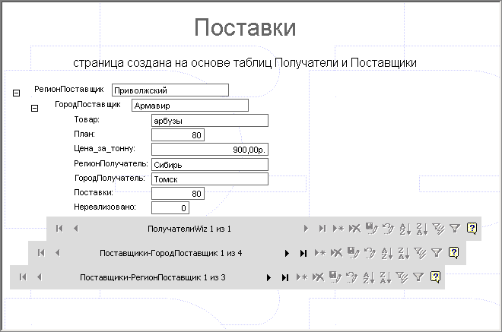Go to next record in Поставщики-РегионПоставщик navigator
The height and width of the screenshot is (332, 502).
(269, 277)
